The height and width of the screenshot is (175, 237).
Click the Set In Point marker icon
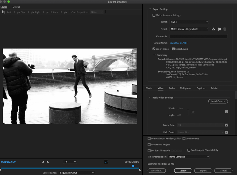tap(43, 162)
